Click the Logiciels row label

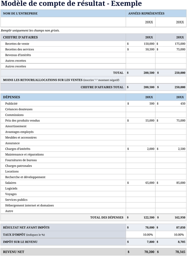pyautogui.click(x=11, y=189)
